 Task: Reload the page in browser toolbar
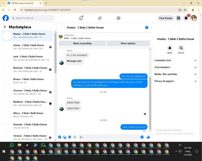pyautogui.click(x=15, y=10)
